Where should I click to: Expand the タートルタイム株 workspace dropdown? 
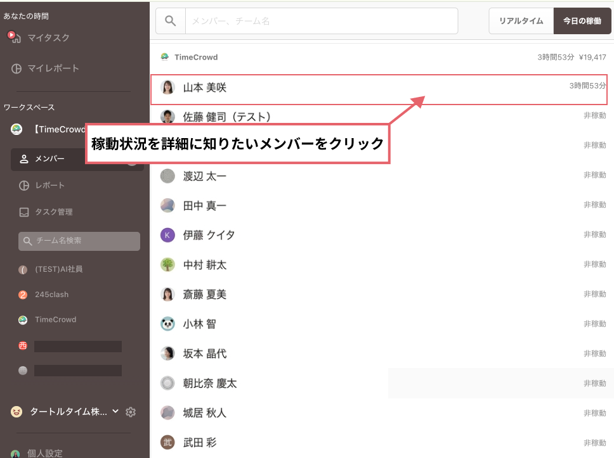pos(115,412)
